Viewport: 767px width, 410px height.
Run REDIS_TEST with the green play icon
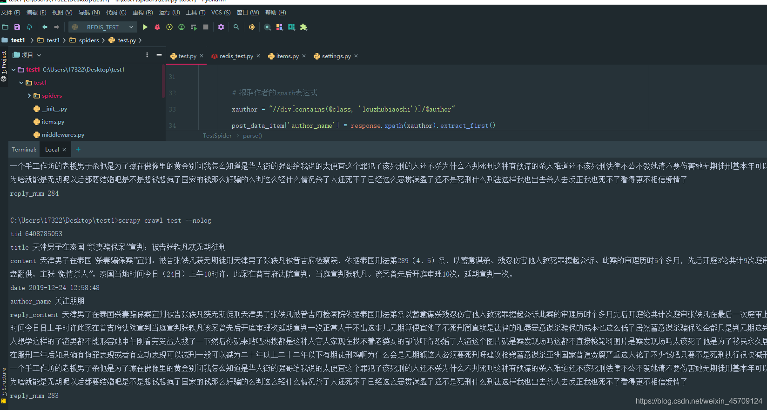point(145,27)
